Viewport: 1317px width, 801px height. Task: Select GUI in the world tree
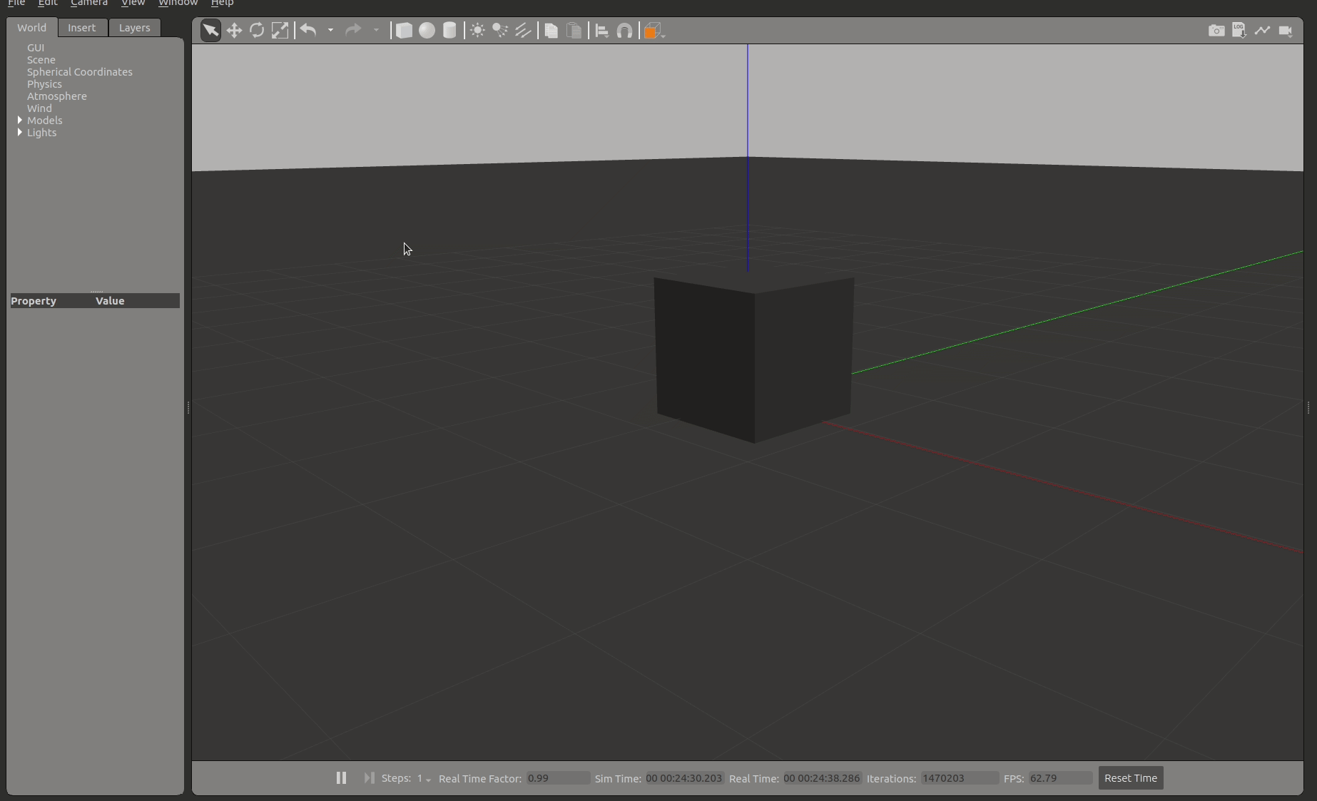(36, 48)
